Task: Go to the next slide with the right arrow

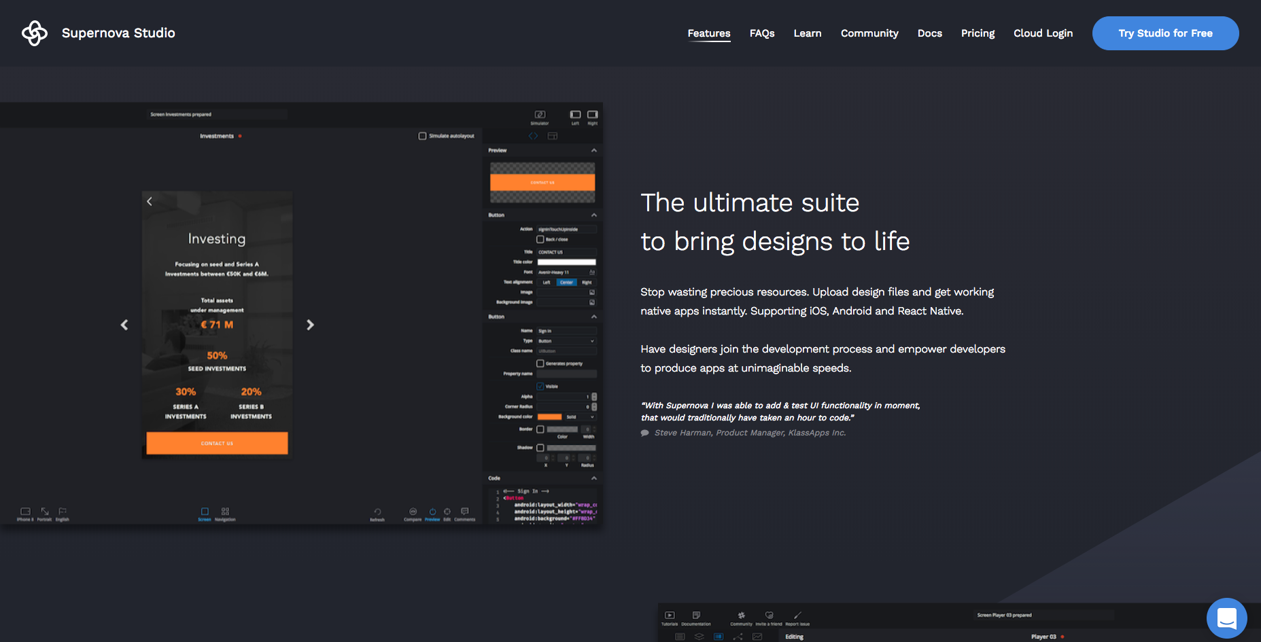Action: click(310, 325)
